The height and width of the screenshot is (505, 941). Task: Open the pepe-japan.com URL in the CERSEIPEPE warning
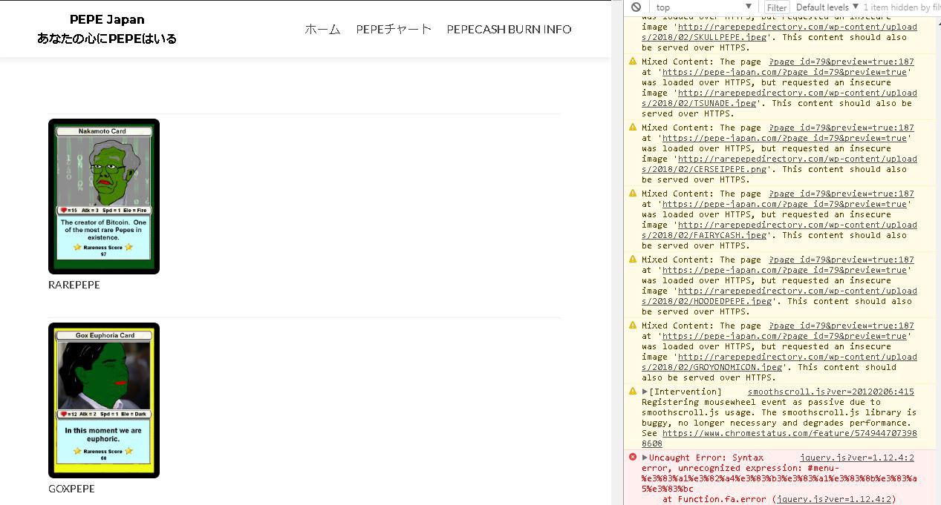pyautogui.click(x=784, y=138)
